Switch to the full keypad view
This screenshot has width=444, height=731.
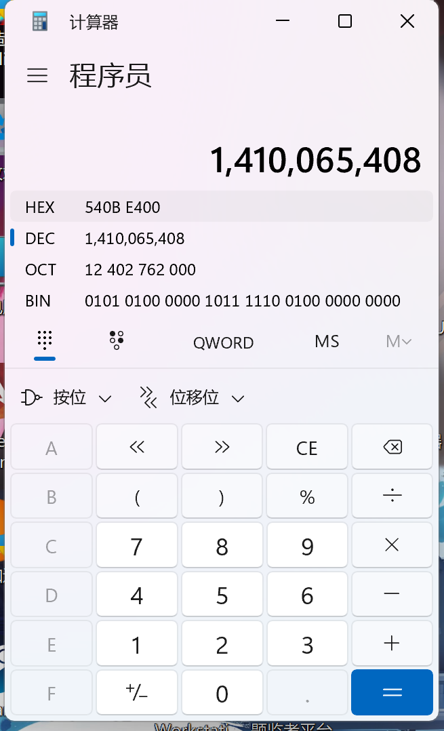coord(45,341)
